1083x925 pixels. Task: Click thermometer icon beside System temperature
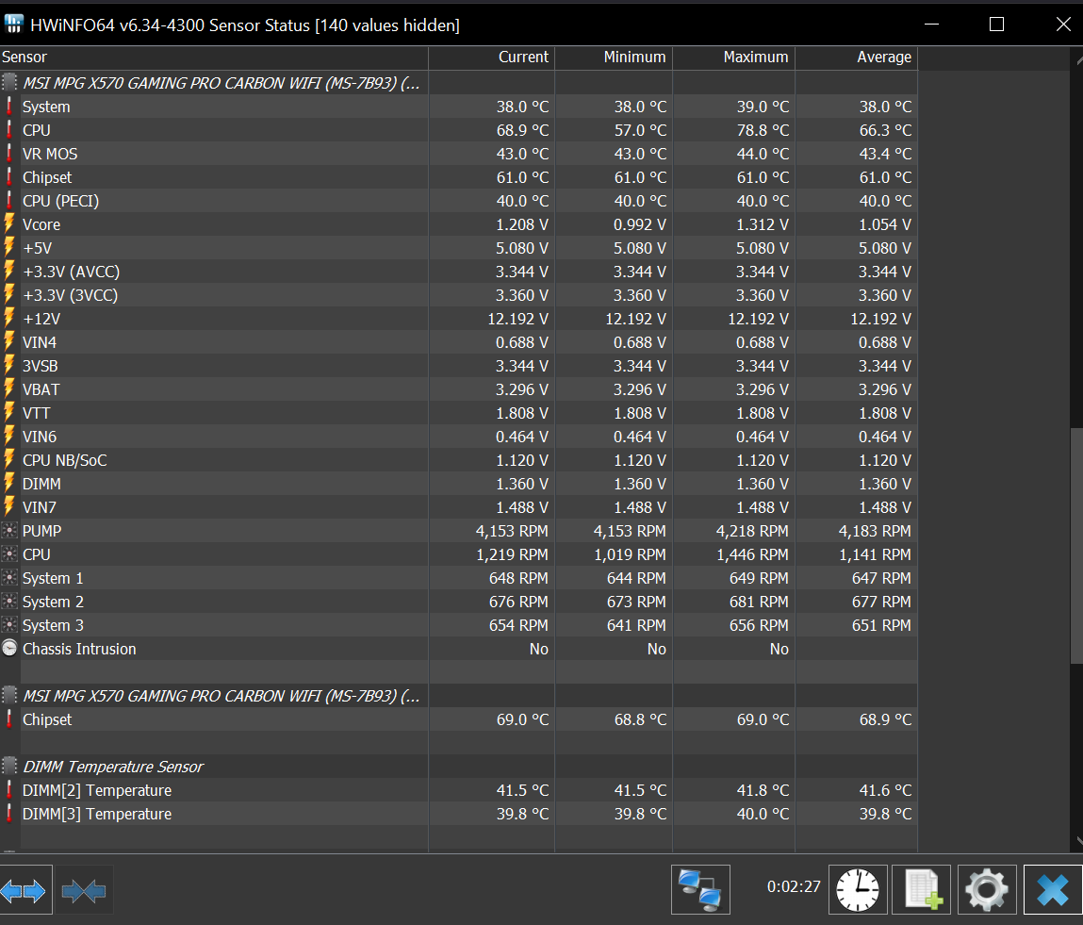pos(9,107)
